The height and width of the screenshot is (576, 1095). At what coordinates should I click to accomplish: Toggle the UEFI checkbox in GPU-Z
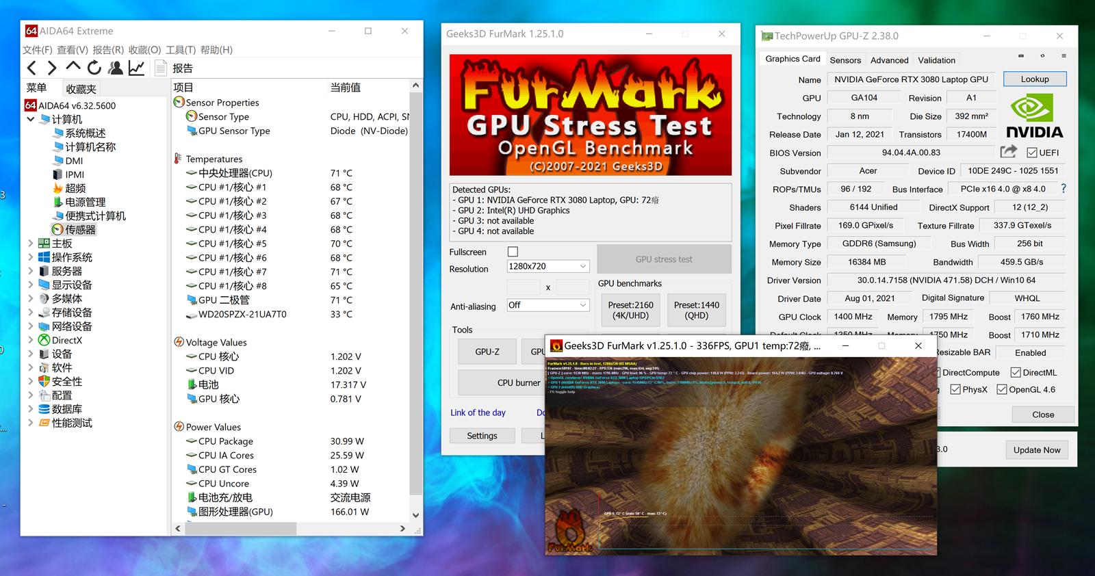[x=1032, y=153]
